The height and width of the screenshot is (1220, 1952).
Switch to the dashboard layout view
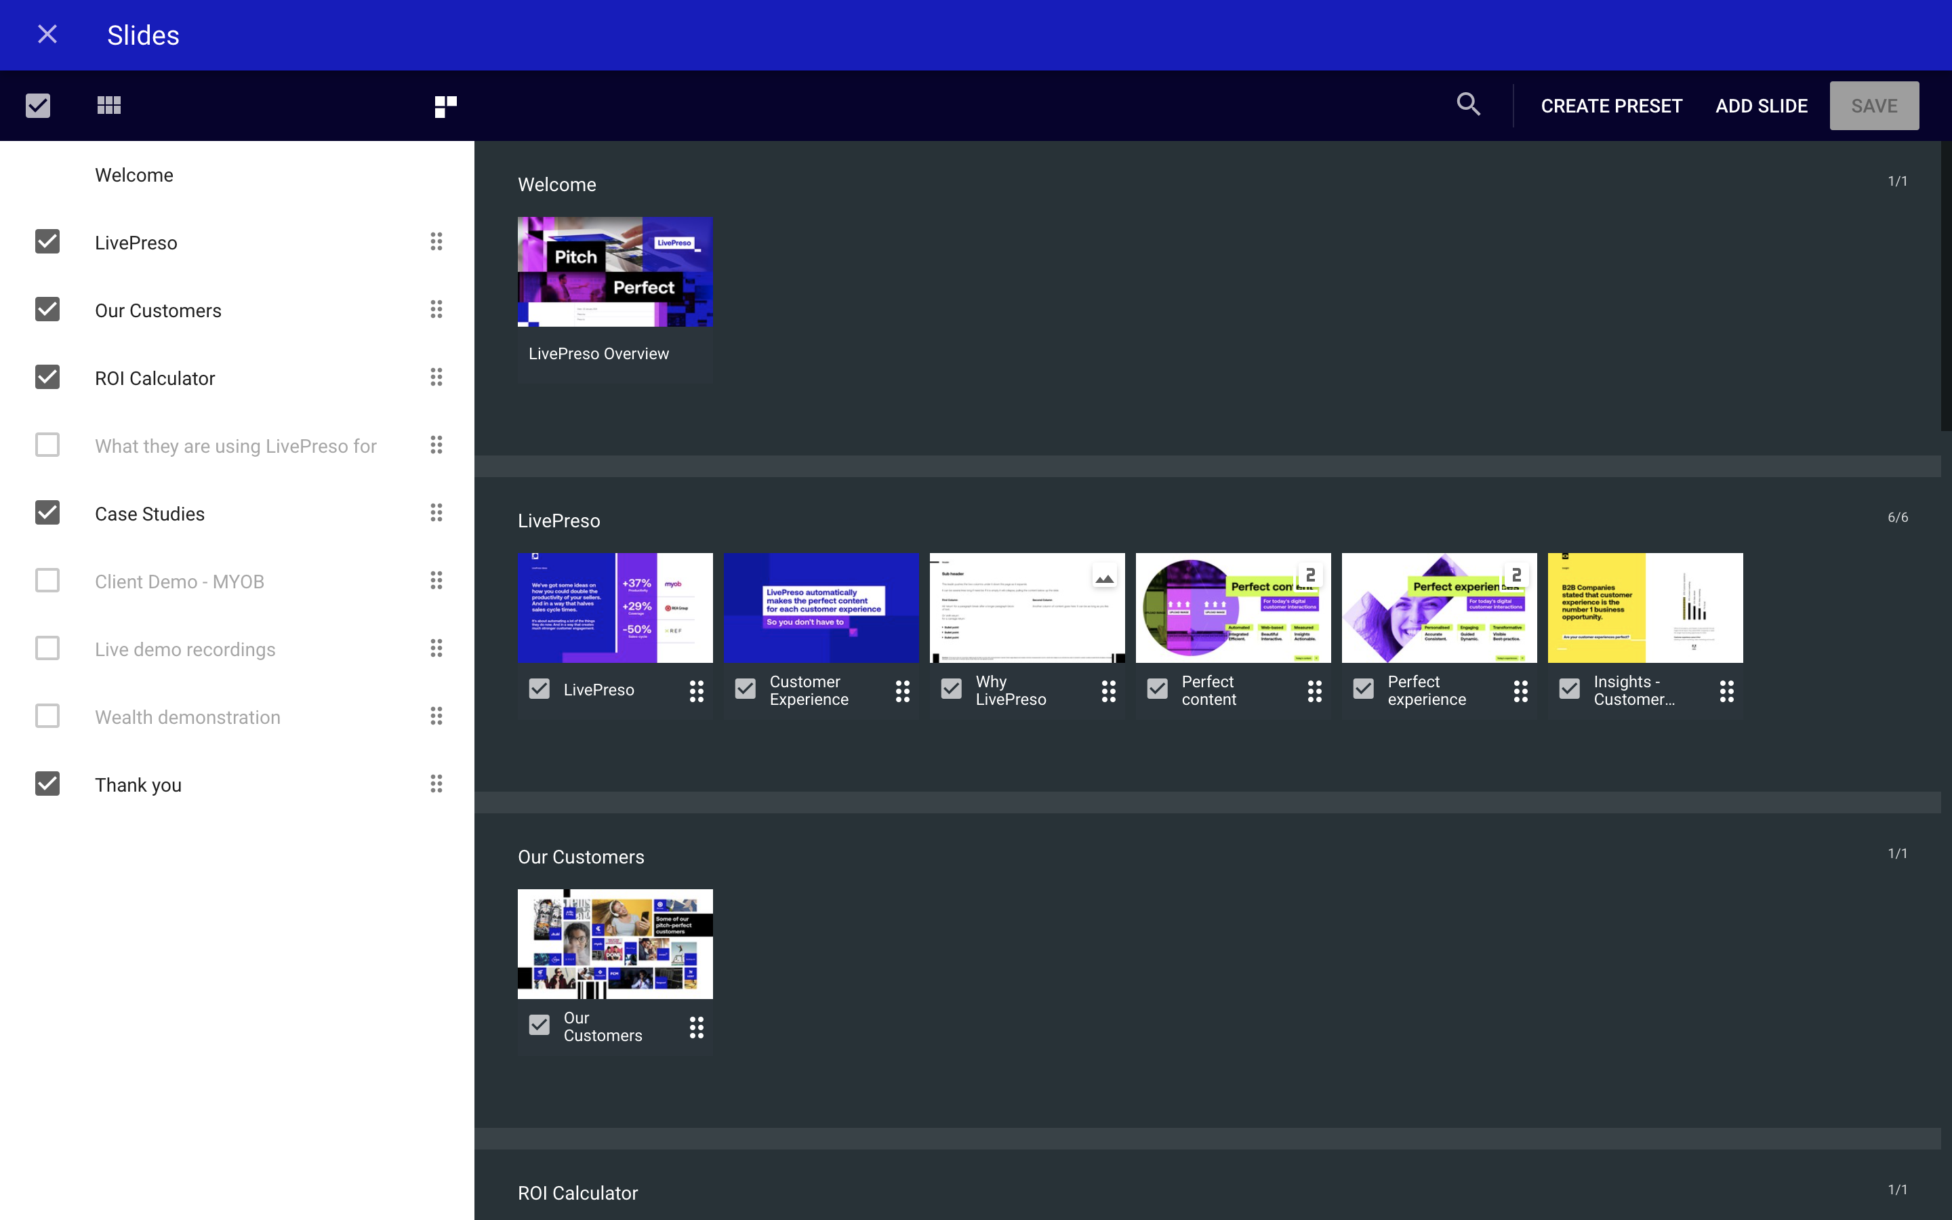(445, 105)
